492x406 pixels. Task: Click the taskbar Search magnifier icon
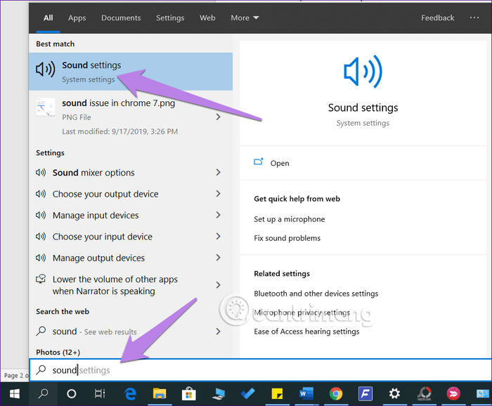click(44, 394)
